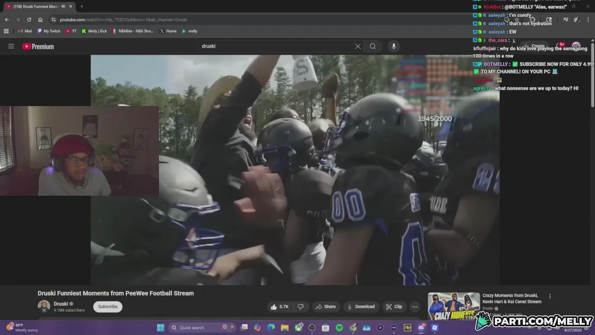Start voice search with microphone icon
Viewport: 595px width, 335px height.
[394, 46]
